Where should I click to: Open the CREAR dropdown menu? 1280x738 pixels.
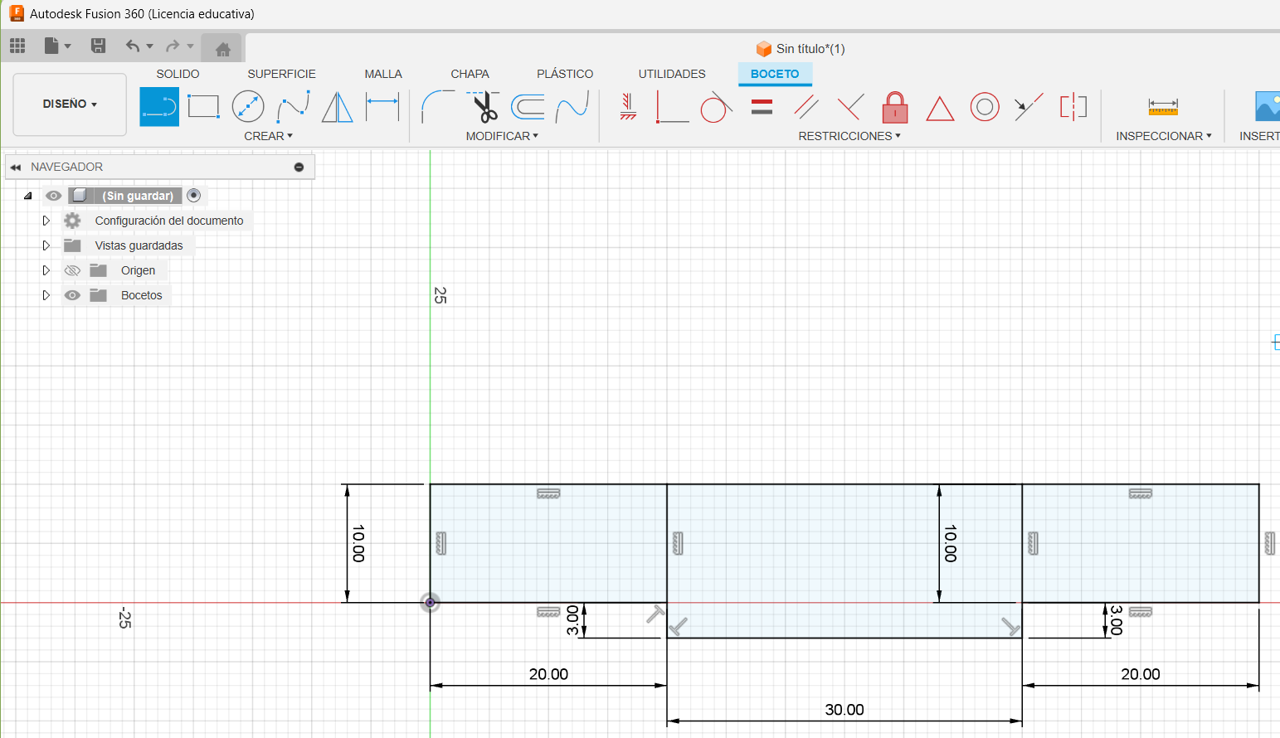[268, 136]
